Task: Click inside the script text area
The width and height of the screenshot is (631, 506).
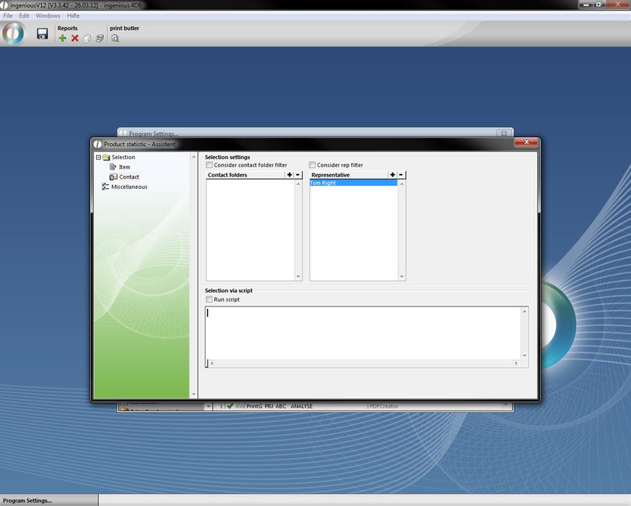Action: pyautogui.click(x=363, y=333)
